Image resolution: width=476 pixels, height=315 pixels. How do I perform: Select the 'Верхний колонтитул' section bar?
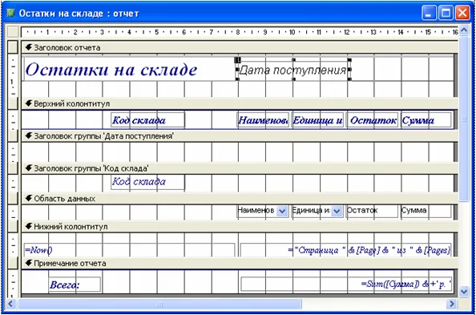(x=240, y=104)
